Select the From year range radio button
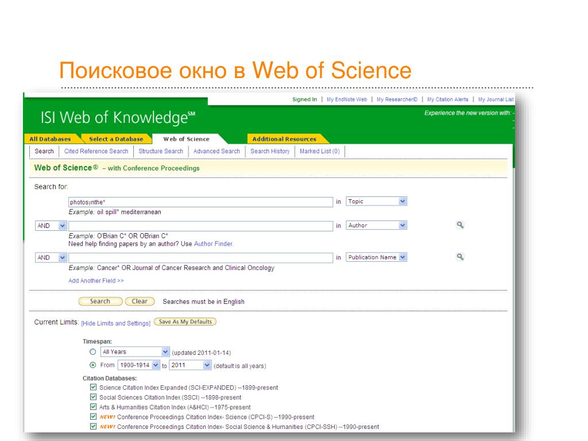The height and width of the screenshot is (441, 588). [x=92, y=365]
